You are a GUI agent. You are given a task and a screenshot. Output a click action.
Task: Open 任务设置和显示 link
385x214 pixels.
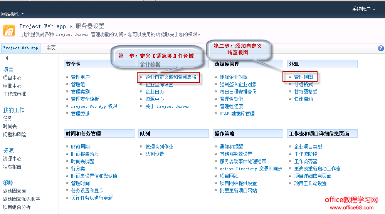[87, 191]
